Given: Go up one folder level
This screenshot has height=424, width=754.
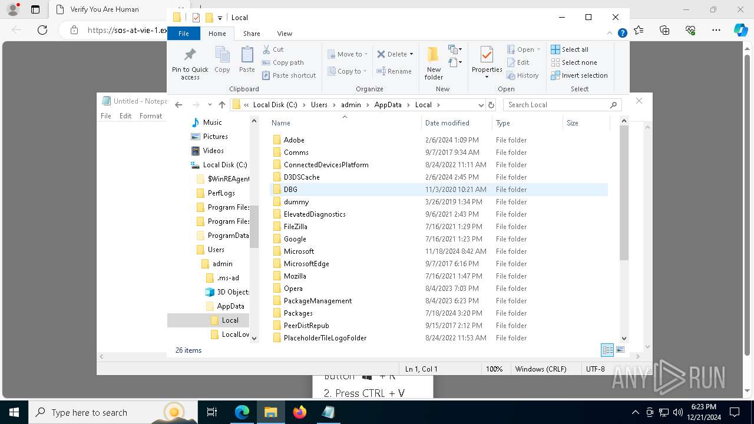Looking at the screenshot, I should pos(221,105).
